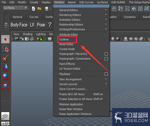Click the Face shelf button

23,25
